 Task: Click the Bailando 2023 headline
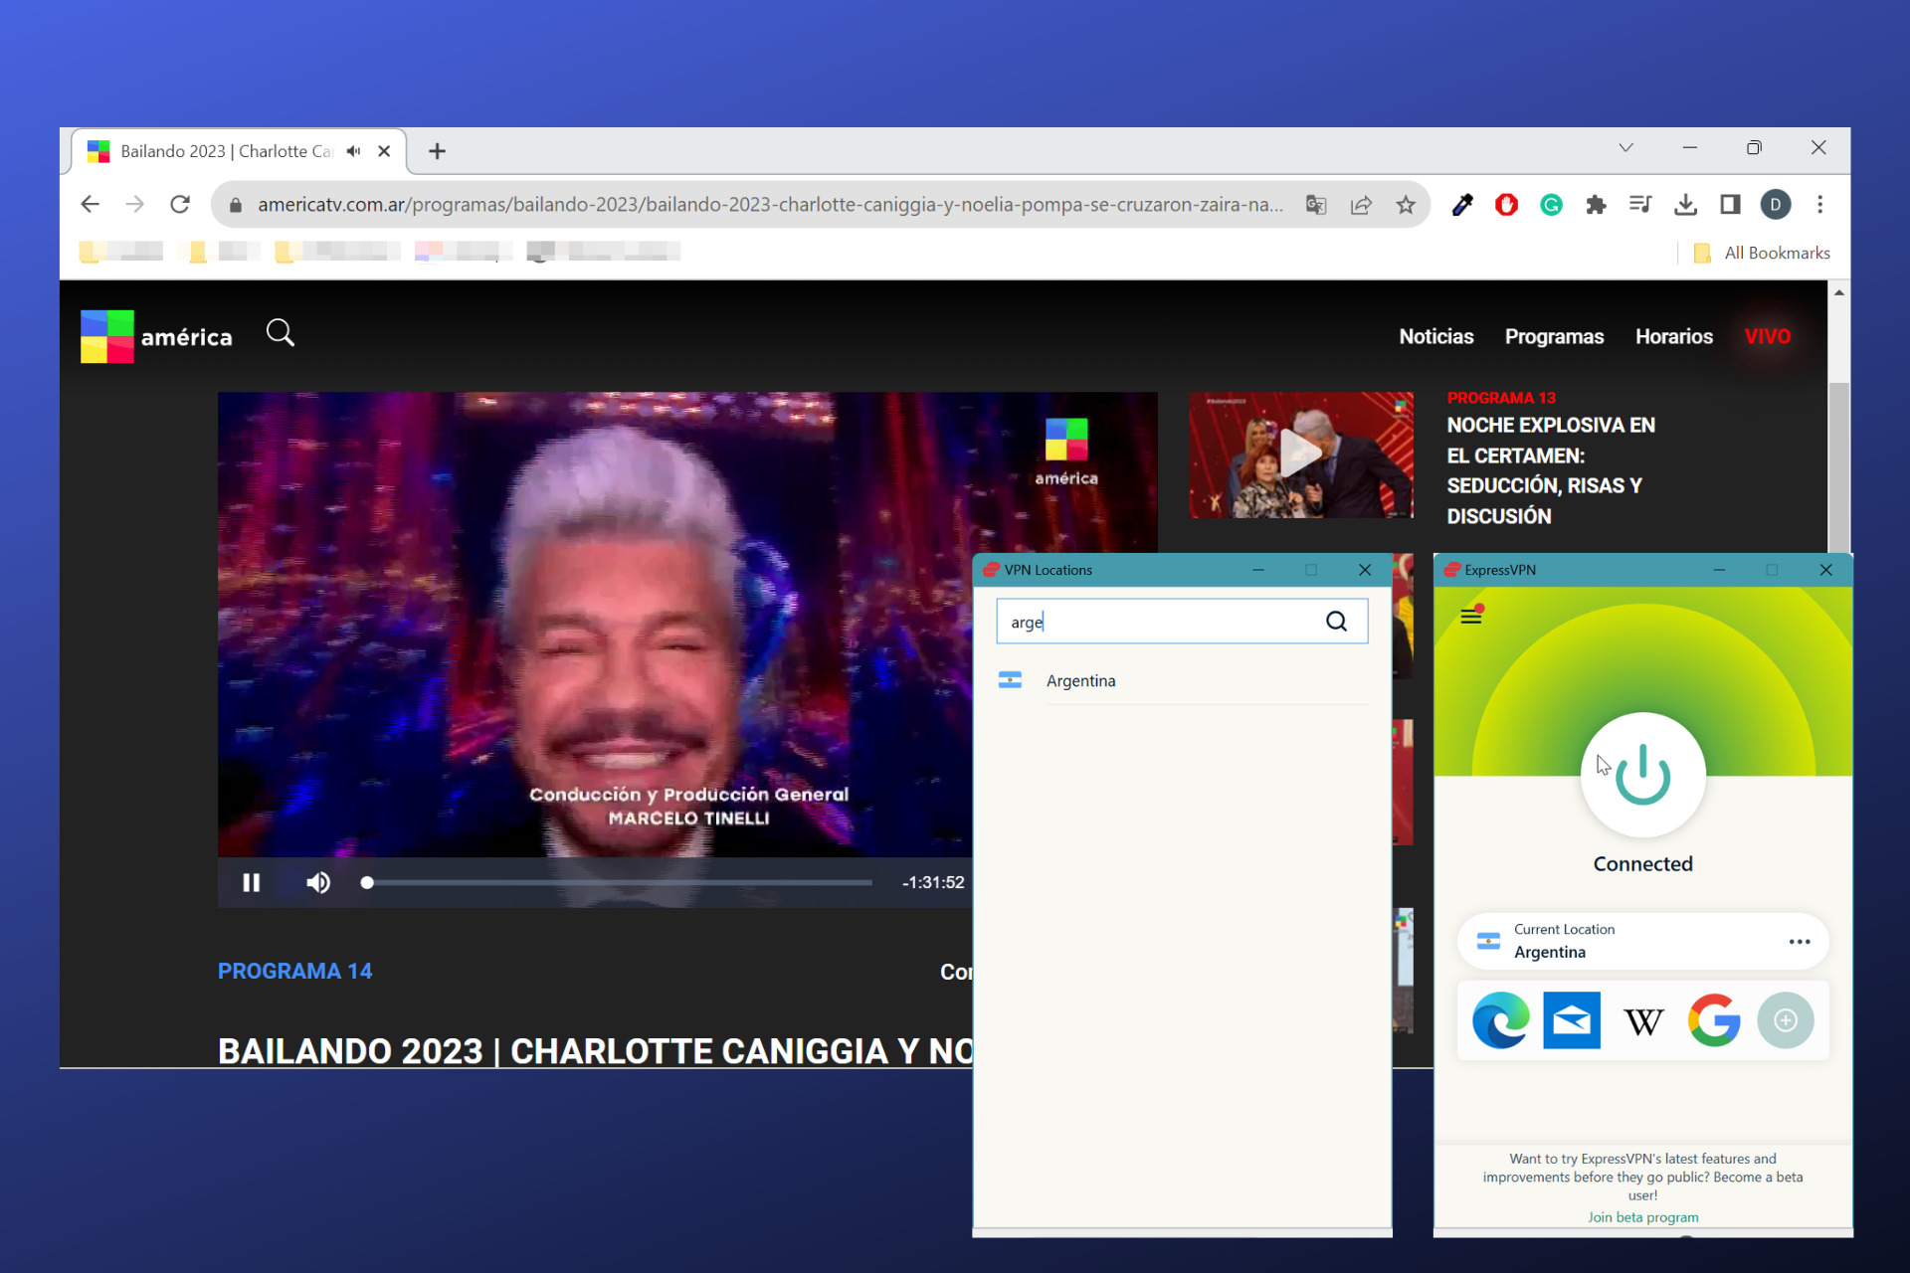[595, 1050]
